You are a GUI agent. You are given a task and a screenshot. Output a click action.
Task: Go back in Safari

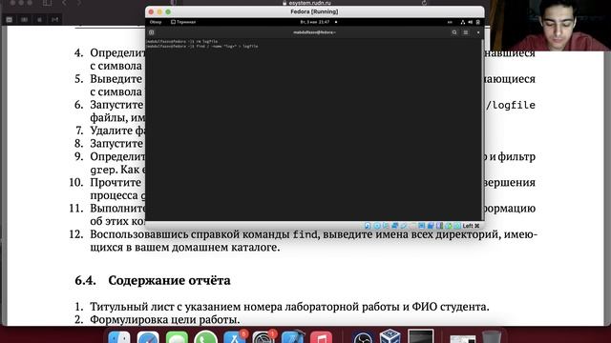pyautogui.click(x=64, y=3)
